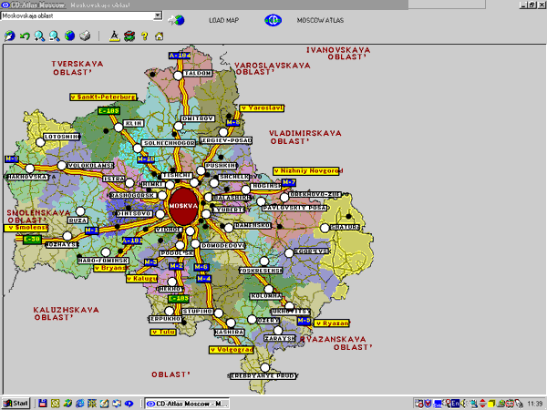Select the PAVLOVSKIY POSAD town label
Screen dimensions: 547x410
pyautogui.click(x=294, y=208)
